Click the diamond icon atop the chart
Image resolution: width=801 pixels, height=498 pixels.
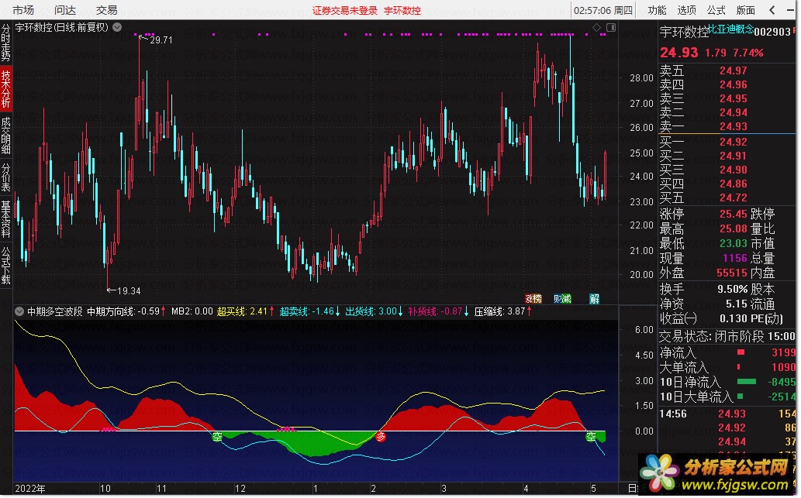(x=596, y=27)
